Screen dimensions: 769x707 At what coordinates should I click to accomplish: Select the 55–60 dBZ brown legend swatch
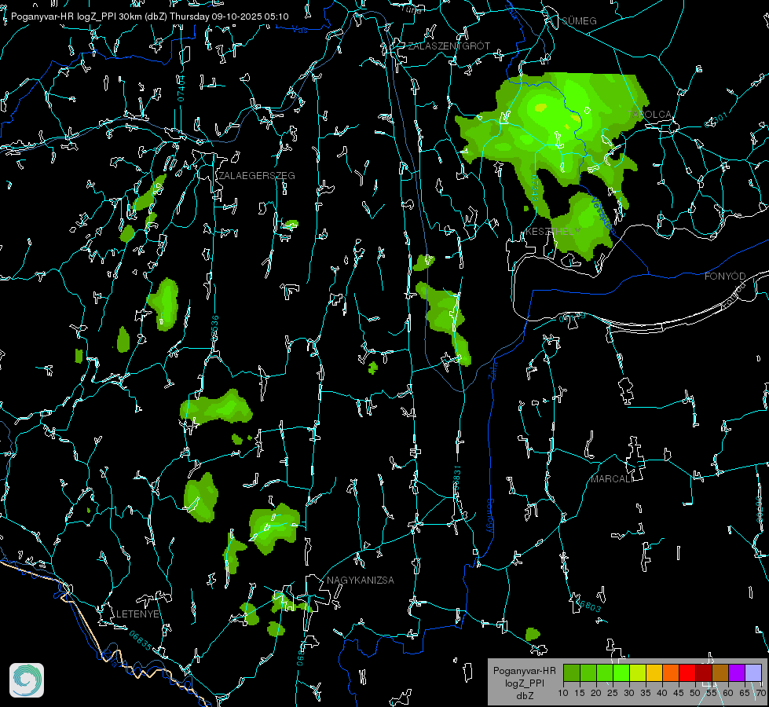[720, 672]
